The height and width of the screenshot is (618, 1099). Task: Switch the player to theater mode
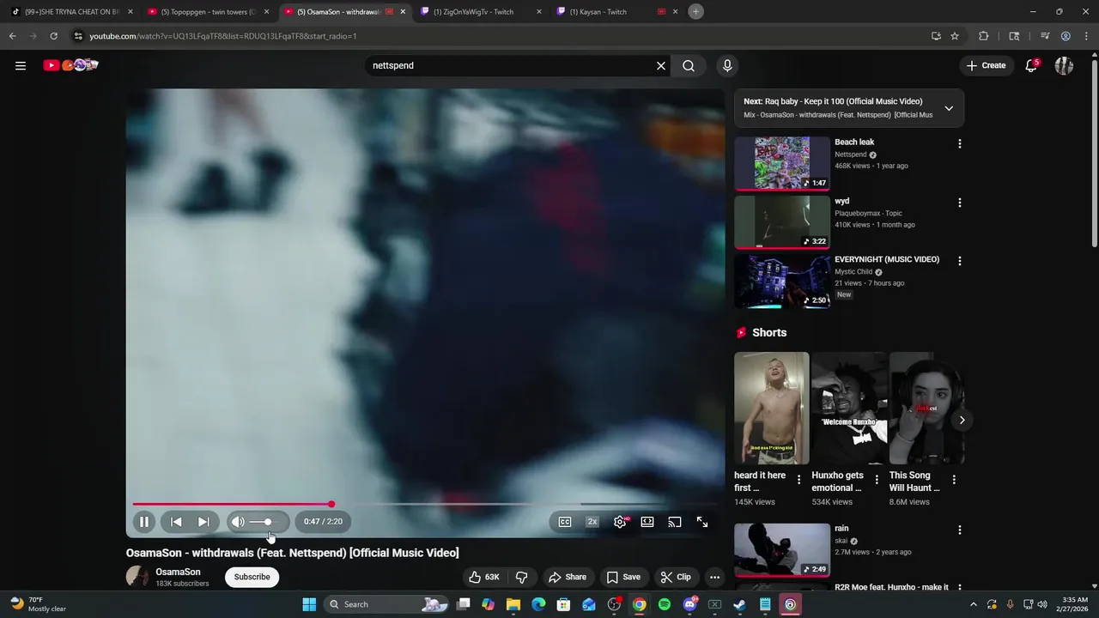click(x=647, y=521)
